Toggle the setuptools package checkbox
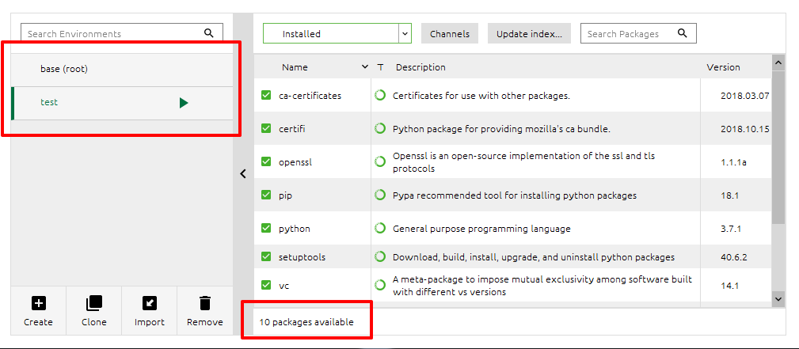Viewport: 799px width, 349px height. tap(266, 256)
